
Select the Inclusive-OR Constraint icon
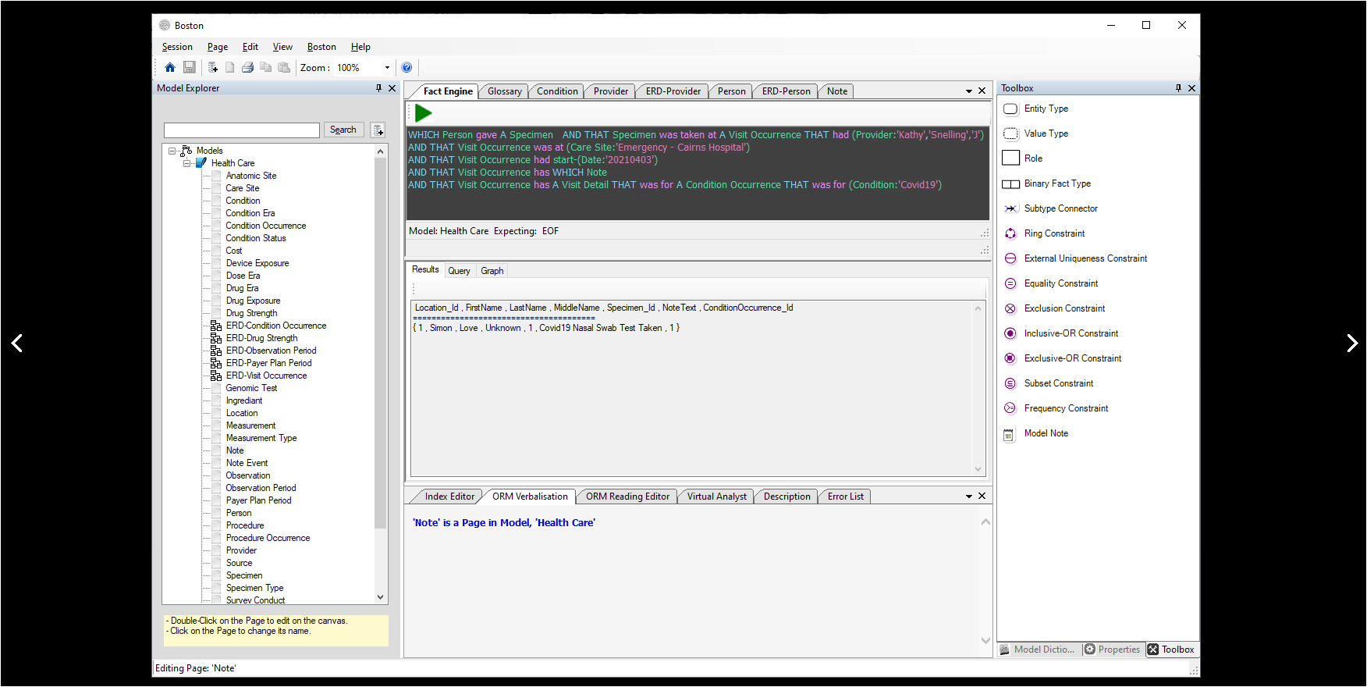pyautogui.click(x=1010, y=333)
